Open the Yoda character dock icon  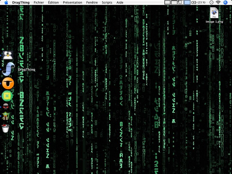6,116
